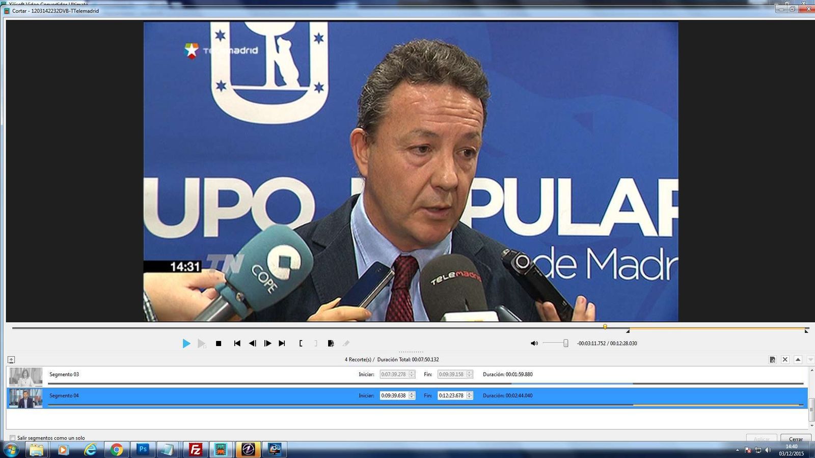Screen dimensions: 815x458
Task: Set the clip start point bracket
Action: pyautogui.click(x=301, y=343)
